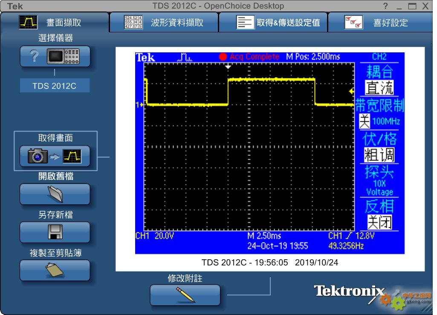Click the M 2.50ms timebase readout

click(264, 236)
